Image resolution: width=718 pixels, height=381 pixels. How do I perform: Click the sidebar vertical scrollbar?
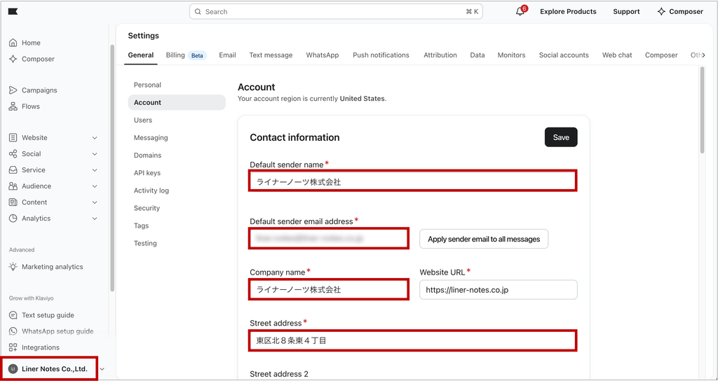111,168
